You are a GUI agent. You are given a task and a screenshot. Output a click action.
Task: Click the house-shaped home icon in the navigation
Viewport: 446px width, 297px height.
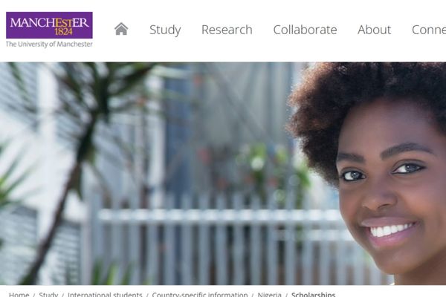(121, 29)
